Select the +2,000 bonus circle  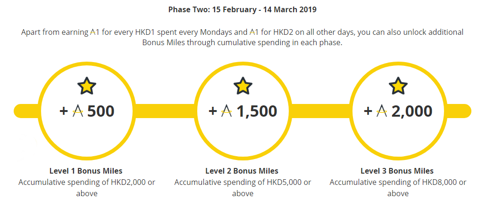point(398,111)
